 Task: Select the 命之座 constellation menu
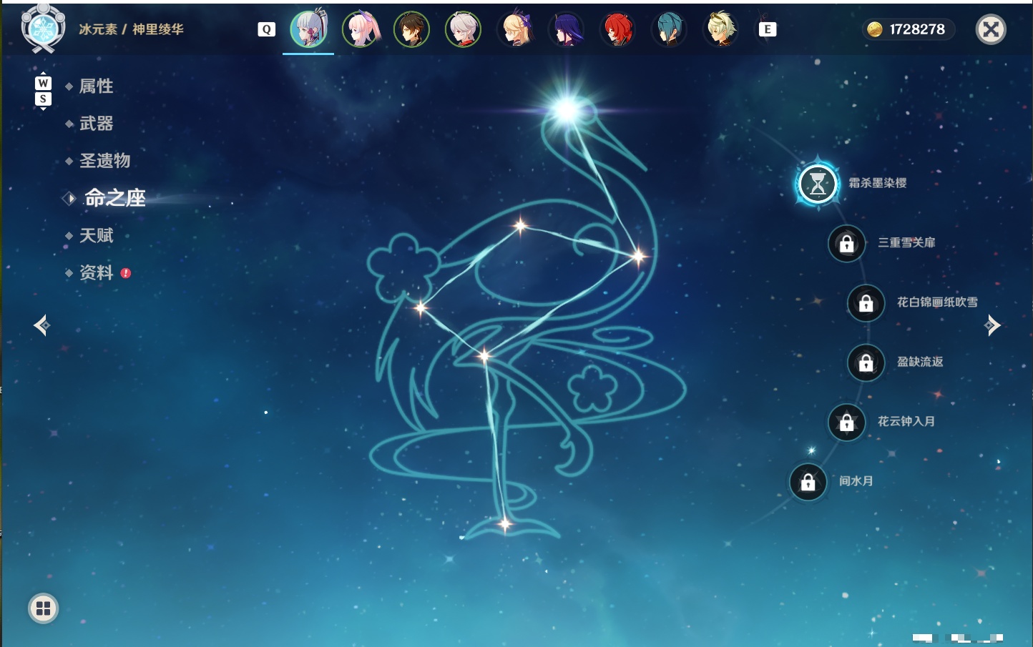tap(115, 198)
